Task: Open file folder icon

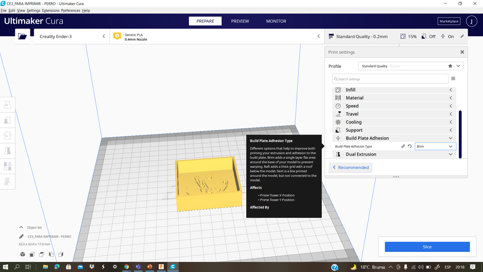Action: coord(22,36)
